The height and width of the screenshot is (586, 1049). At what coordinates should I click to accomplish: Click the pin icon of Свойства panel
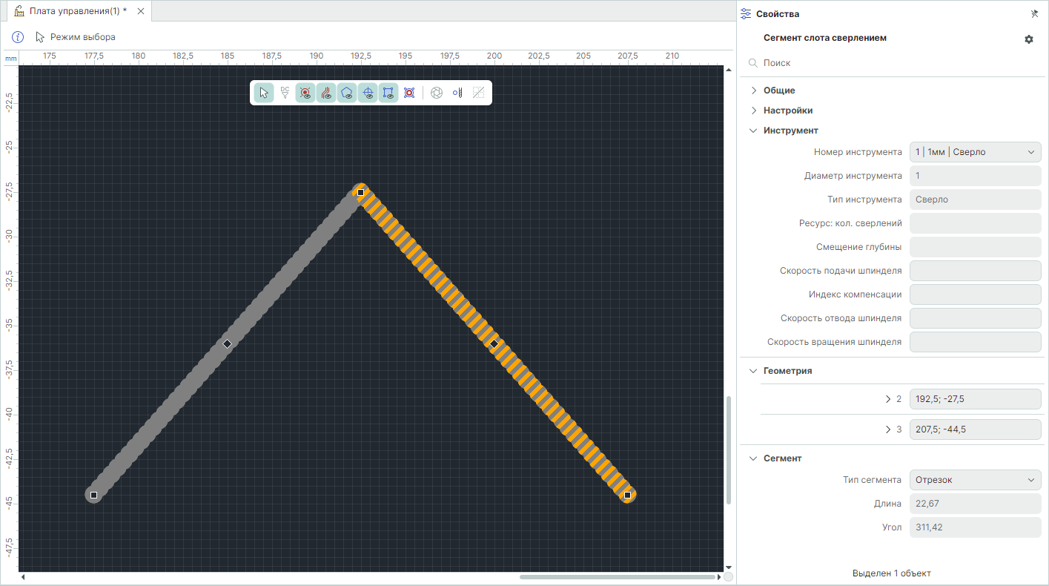click(1035, 14)
